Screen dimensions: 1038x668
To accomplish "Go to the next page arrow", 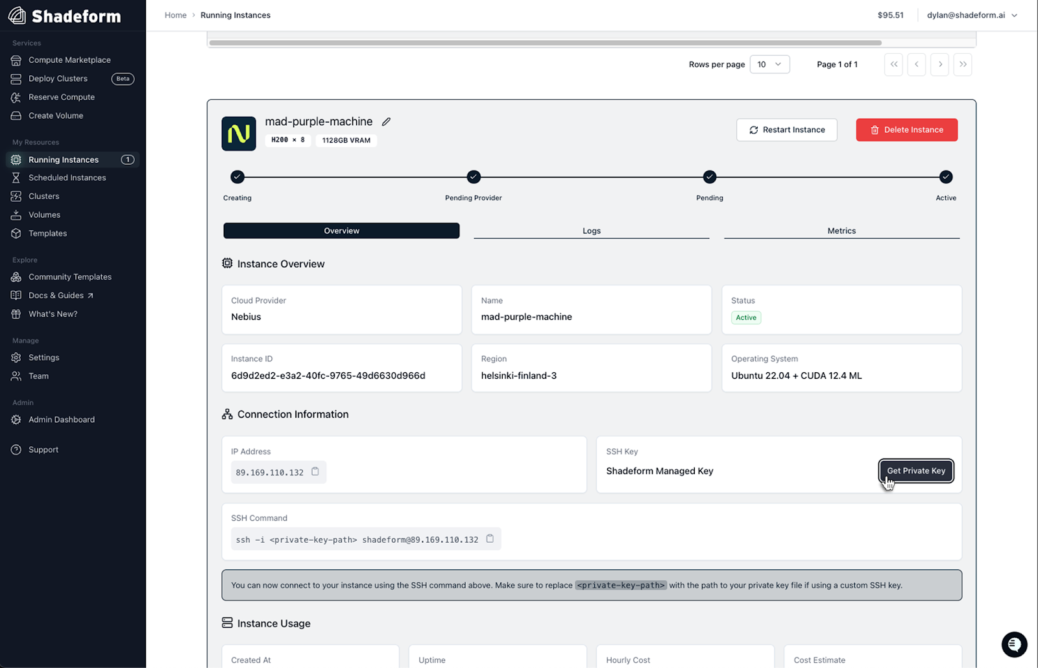I will (x=939, y=64).
